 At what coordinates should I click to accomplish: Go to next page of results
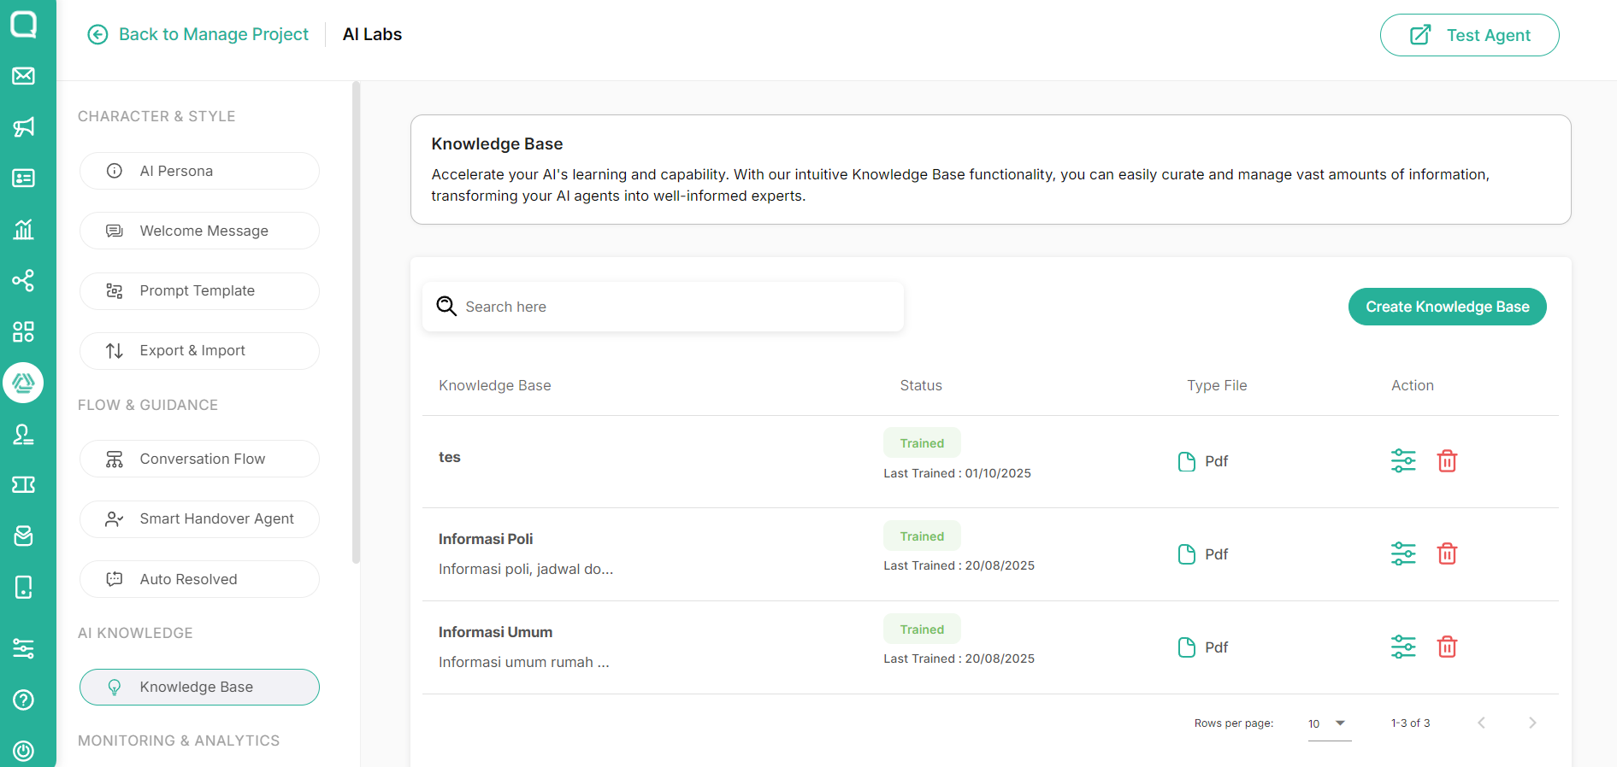point(1532,723)
